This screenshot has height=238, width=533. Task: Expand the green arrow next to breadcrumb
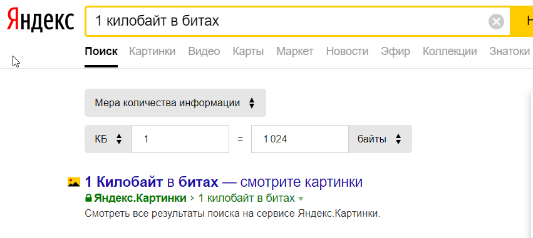point(300,199)
